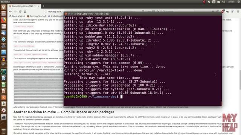Click the myheap.com address bar
The image size is (241, 135).
coord(54,12)
